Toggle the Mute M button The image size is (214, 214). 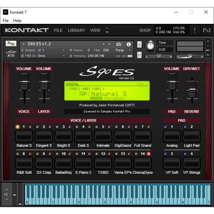(x=139, y=55)
